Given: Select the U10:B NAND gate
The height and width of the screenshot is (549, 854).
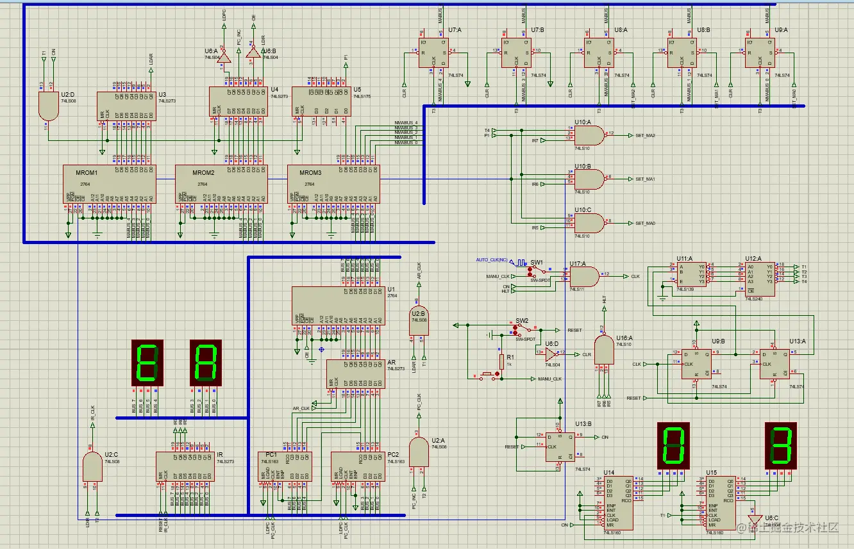Looking at the screenshot, I should coord(589,179).
